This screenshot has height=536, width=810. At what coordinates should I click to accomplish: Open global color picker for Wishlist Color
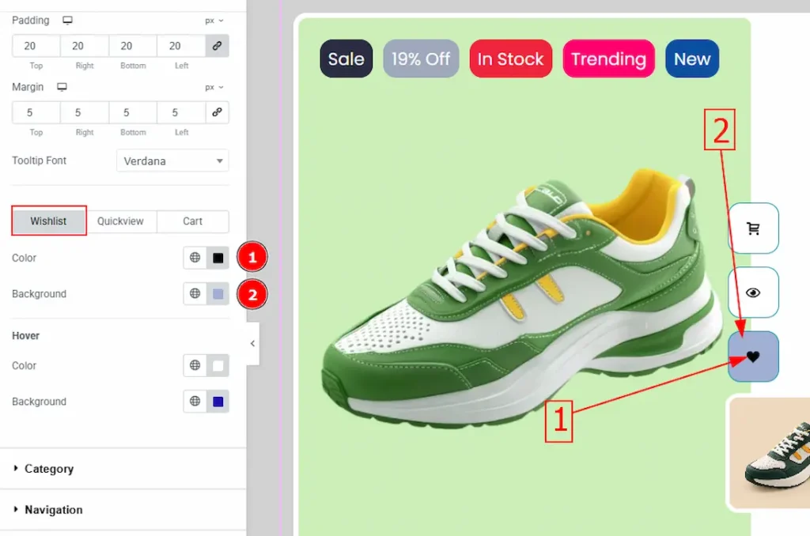pyautogui.click(x=195, y=258)
